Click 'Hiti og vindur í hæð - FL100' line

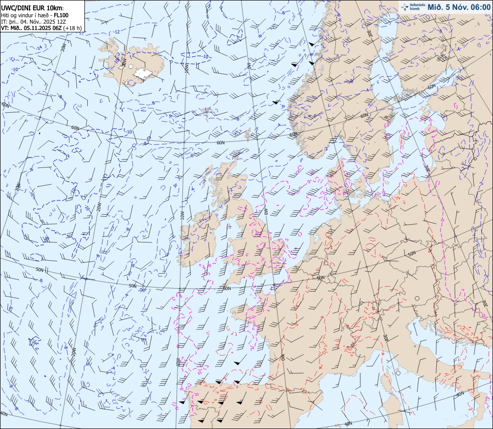click(x=35, y=15)
